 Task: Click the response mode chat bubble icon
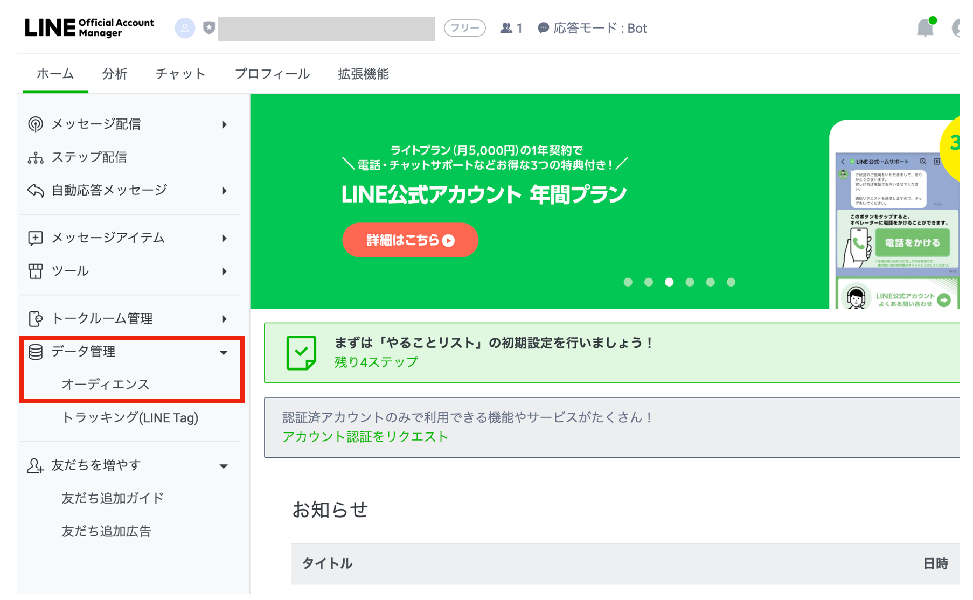tap(544, 28)
